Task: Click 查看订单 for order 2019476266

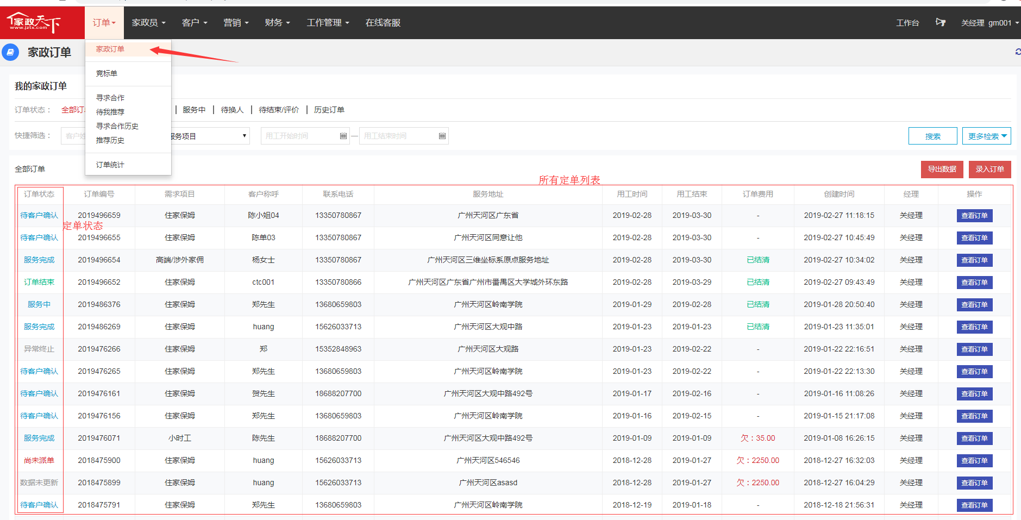Action: 974,349
